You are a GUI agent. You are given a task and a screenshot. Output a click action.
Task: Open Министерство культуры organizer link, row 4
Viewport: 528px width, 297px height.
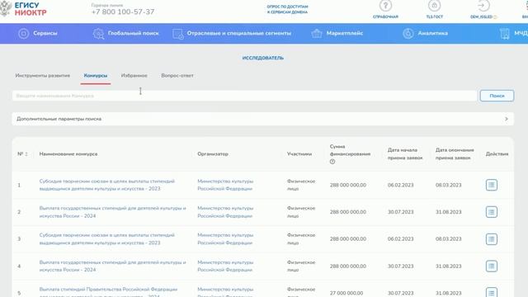(x=225, y=266)
